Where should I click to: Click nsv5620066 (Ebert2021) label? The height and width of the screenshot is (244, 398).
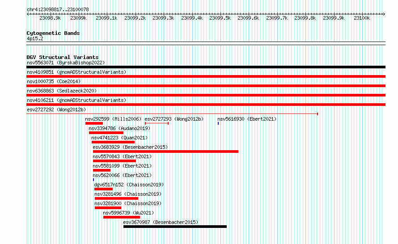[x=122, y=175]
